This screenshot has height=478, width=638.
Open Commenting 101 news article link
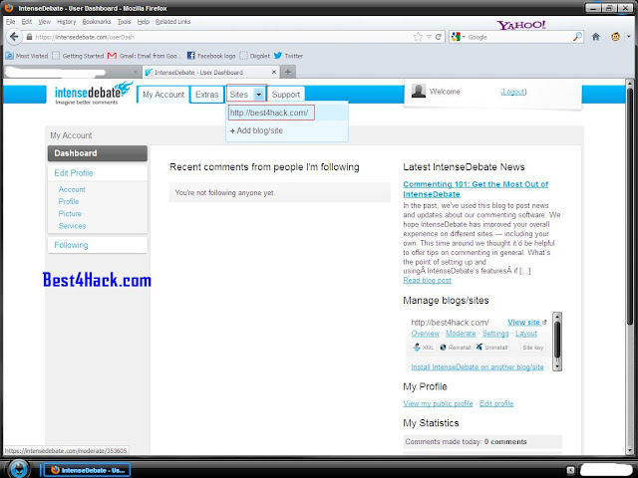[476, 189]
